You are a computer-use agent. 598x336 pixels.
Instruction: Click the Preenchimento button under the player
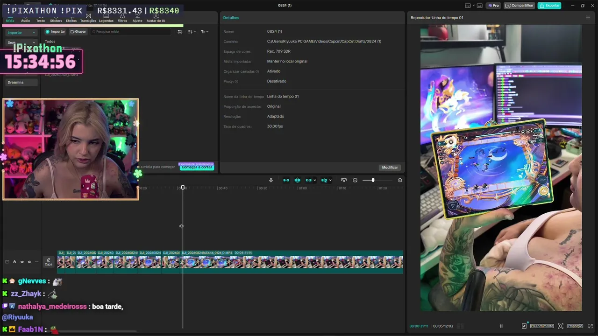pyautogui.click(x=542, y=326)
